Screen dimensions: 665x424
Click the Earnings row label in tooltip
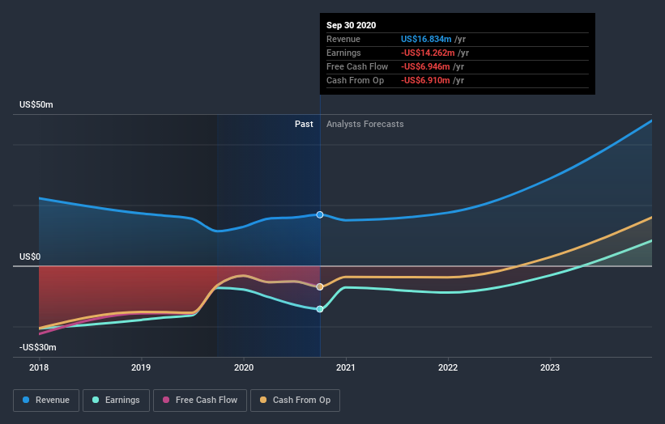click(343, 53)
